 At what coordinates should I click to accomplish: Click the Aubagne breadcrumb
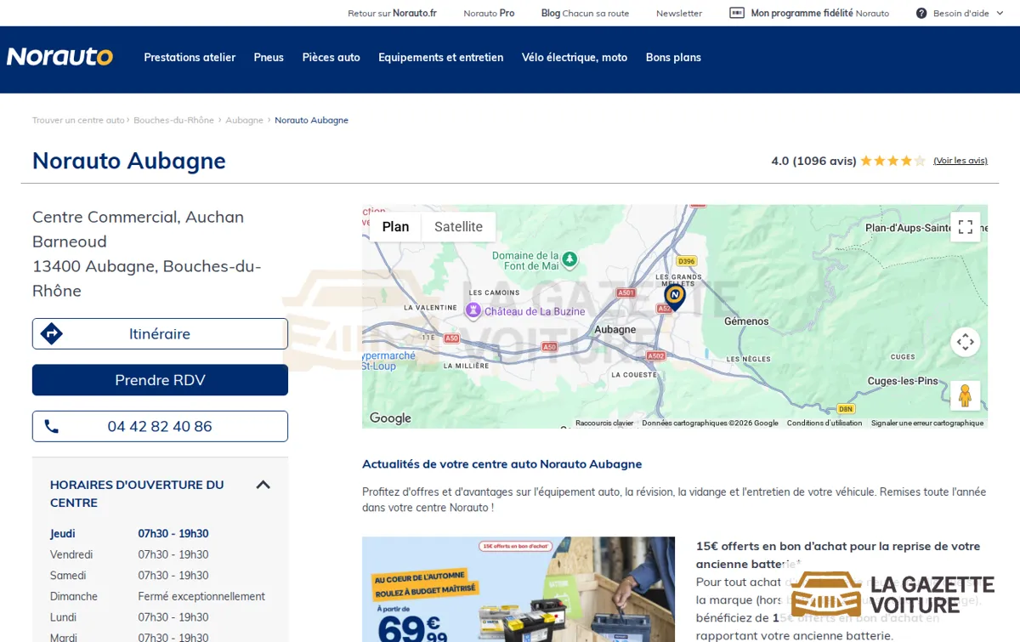(x=244, y=120)
